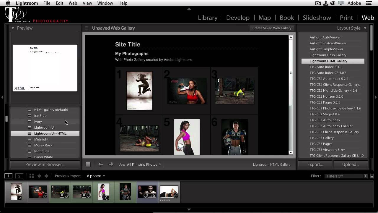The width and height of the screenshot is (378, 213).
Task: Go to previous photo with left arrow
Action: point(101,164)
